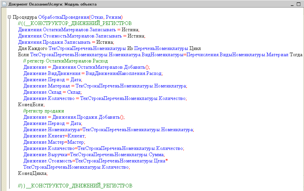Click second 'Движение.Период = Дата;' under продажи
This screenshot has height=191, width=304.
pyautogui.click(x=53, y=123)
